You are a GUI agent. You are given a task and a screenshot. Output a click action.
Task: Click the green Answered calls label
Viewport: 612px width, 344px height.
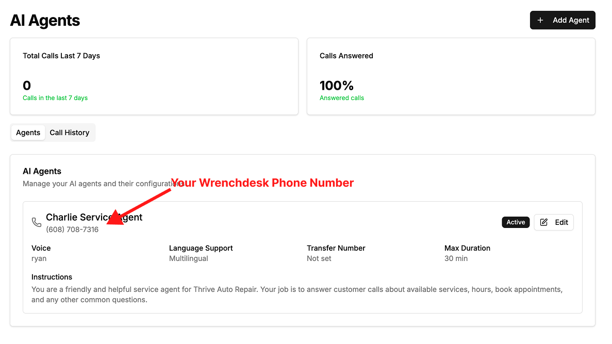[x=342, y=97]
